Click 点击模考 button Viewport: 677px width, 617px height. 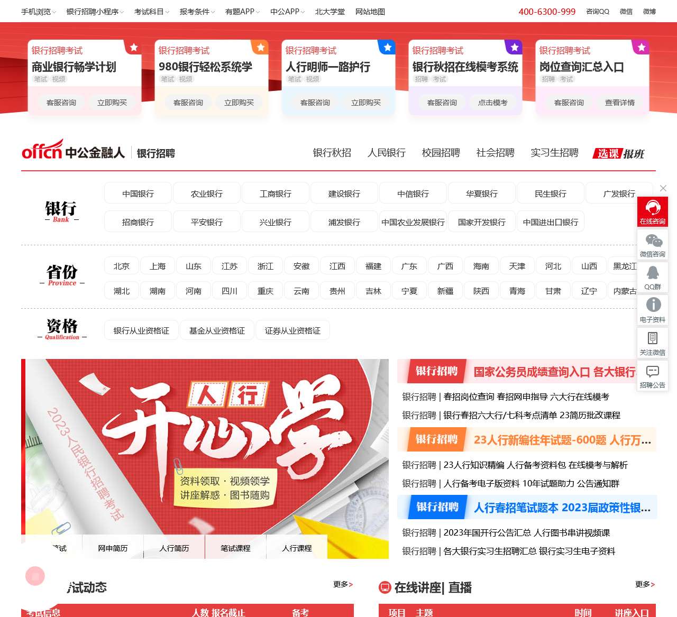(493, 103)
